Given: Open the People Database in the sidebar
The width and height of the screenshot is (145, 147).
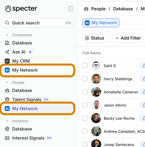Looking at the screenshot, I should tap(19, 90).
